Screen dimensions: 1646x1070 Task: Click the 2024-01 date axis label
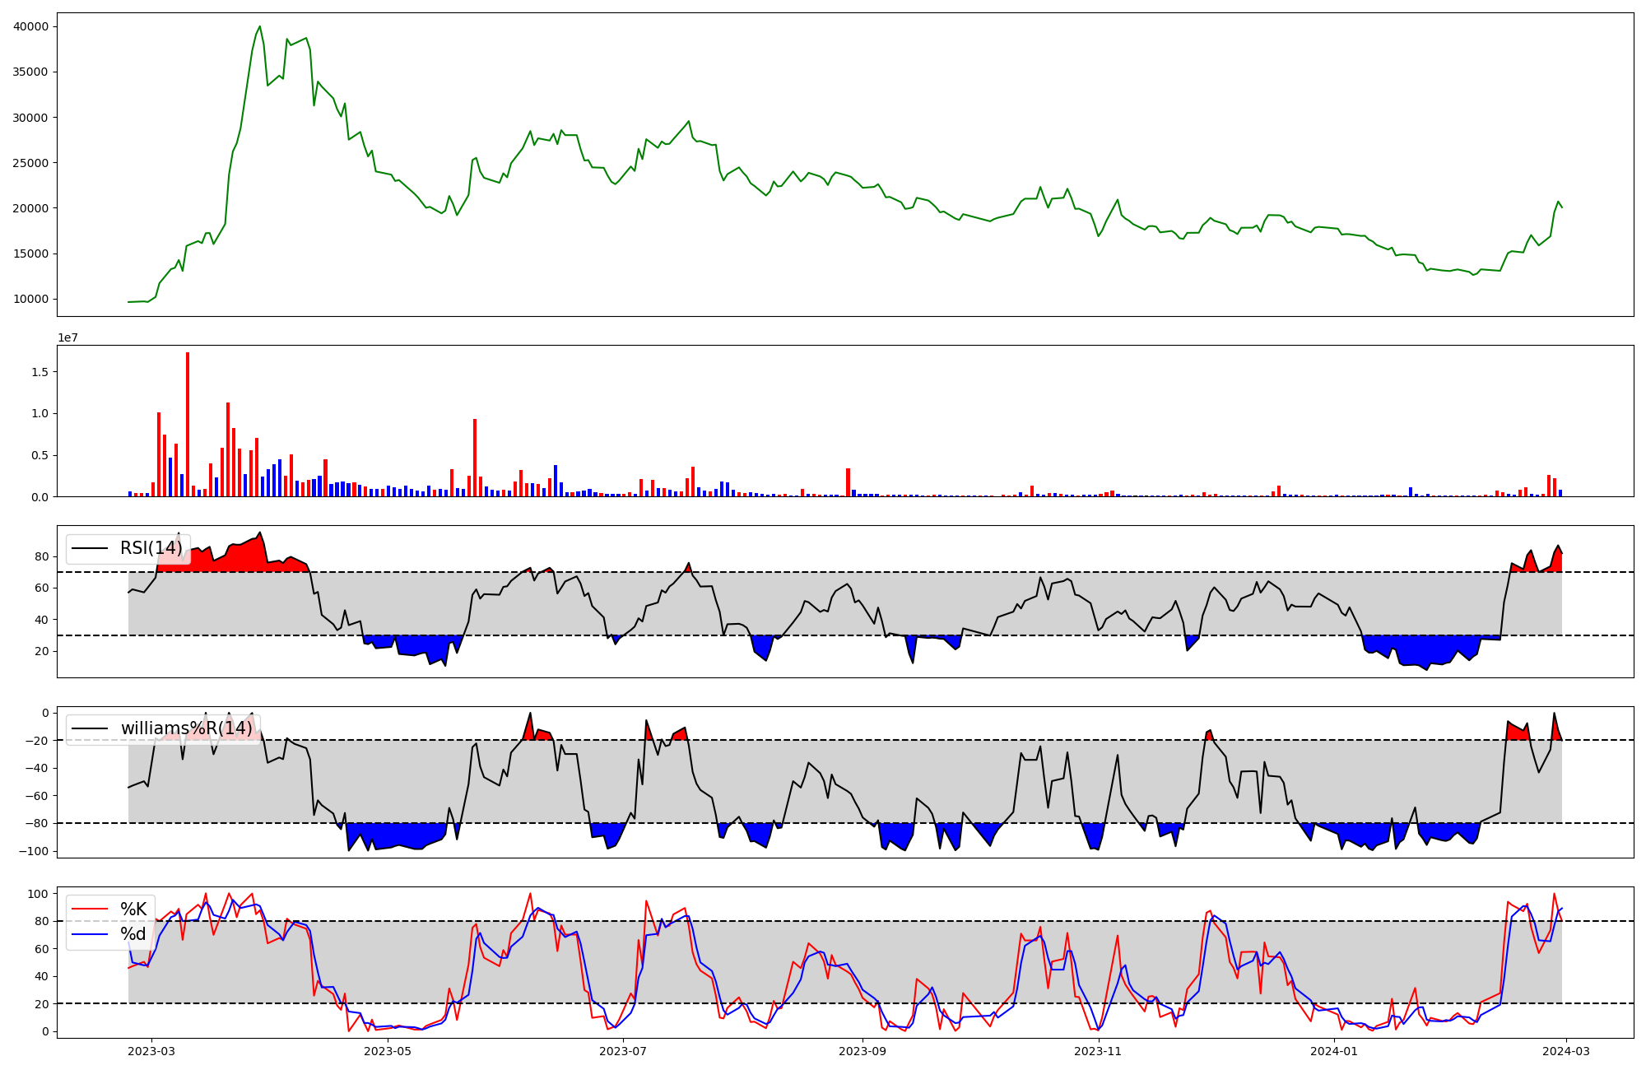[x=1334, y=1051]
